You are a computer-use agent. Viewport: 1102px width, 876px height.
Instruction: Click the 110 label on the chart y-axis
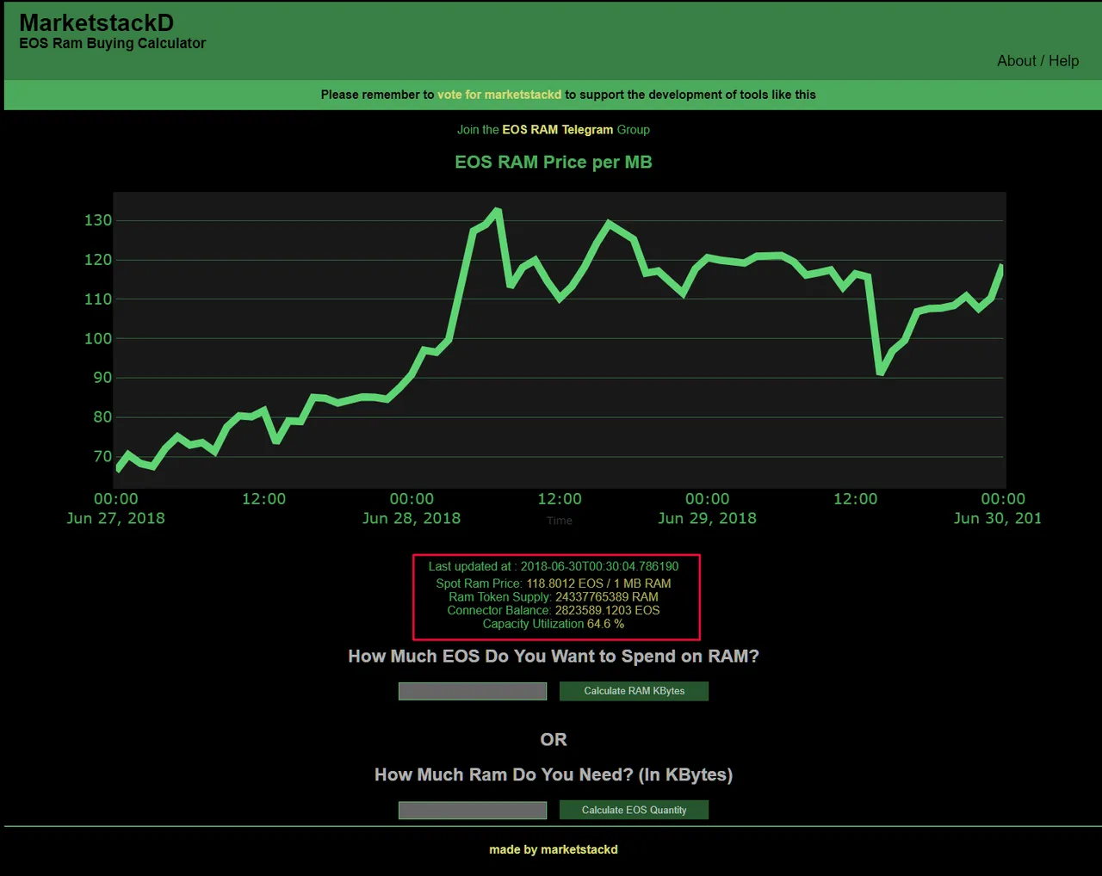(98, 299)
